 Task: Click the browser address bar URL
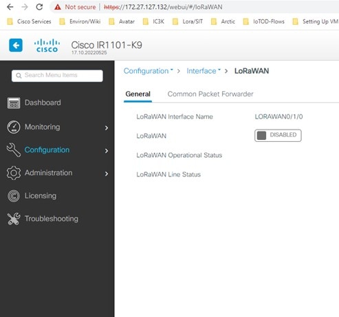163,7
